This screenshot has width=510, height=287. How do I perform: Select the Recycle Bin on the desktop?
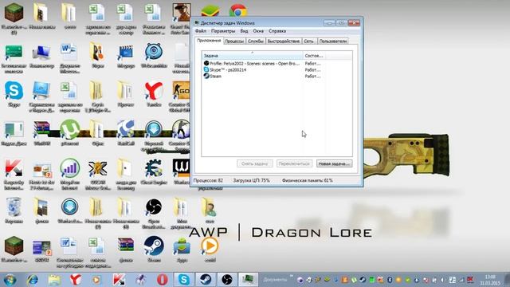click(x=14, y=210)
